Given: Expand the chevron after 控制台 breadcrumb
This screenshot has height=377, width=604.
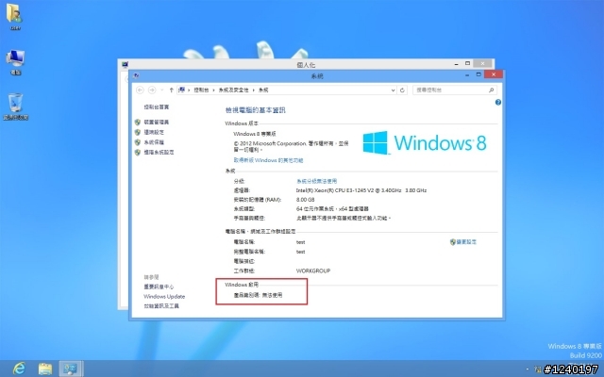Looking at the screenshot, I should click(x=214, y=90).
